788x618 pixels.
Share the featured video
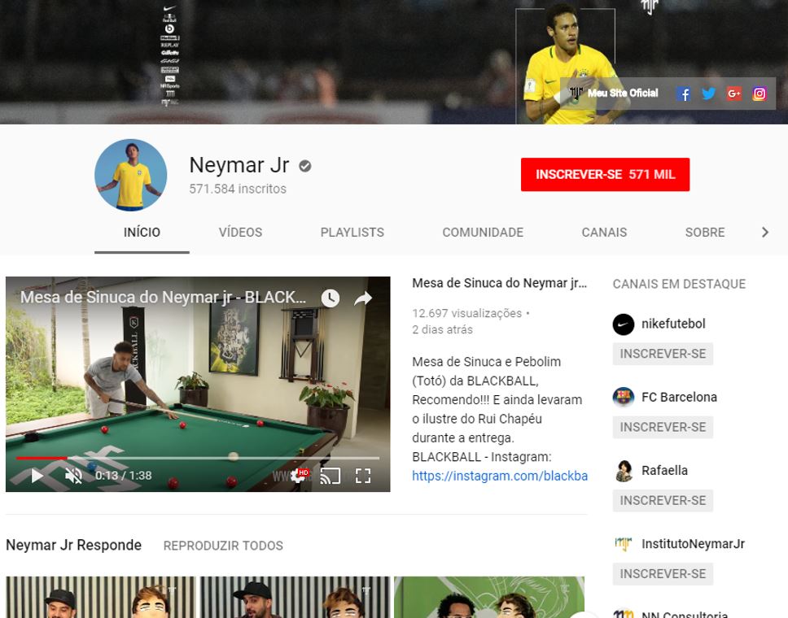pos(363,298)
